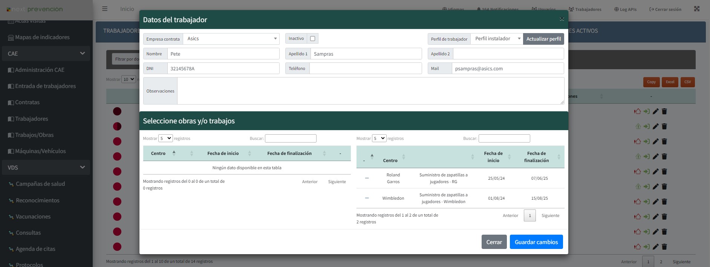Image resolution: width=710 pixels, height=267 pixels.
Task: Click the icon beside Trabajos/Obras in sidebar
Action: coord(11,135)
